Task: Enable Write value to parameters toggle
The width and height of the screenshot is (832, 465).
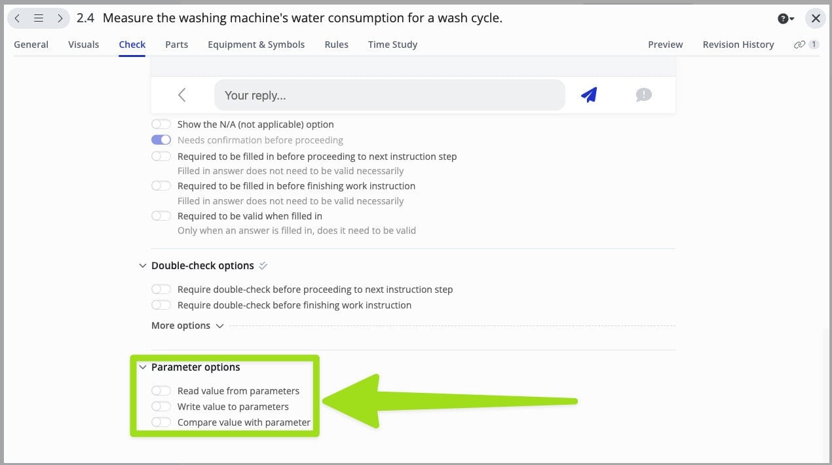Action: pos(161,407)
